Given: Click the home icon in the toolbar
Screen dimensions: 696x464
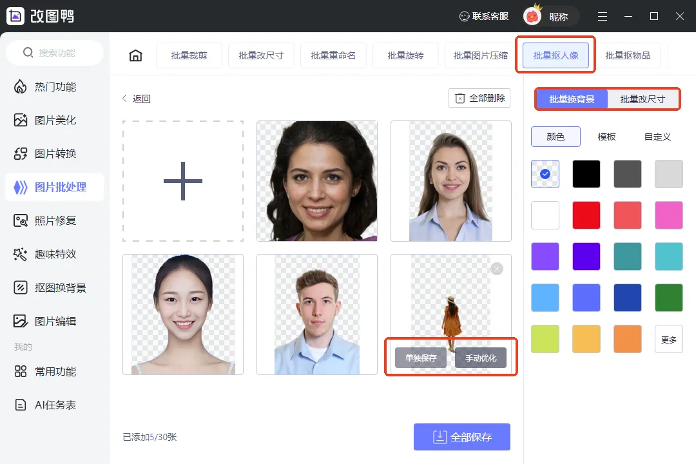Looking at the screenshot, I should pos(135,55).
